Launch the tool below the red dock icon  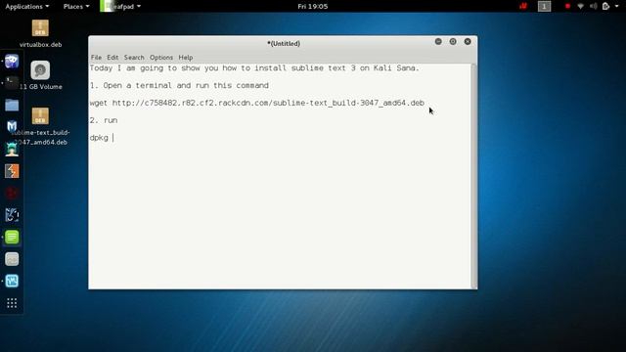click(12, 215)
